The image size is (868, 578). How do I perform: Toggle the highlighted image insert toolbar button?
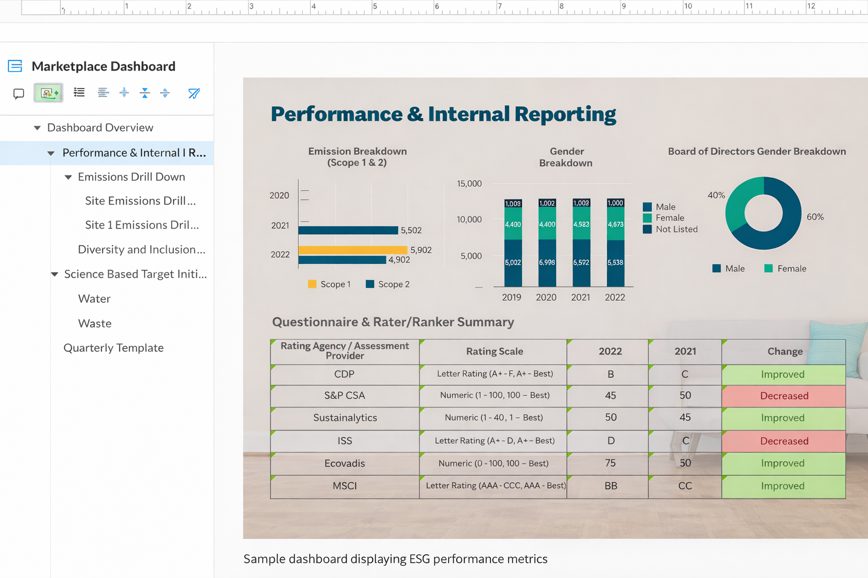pos(49,93)
